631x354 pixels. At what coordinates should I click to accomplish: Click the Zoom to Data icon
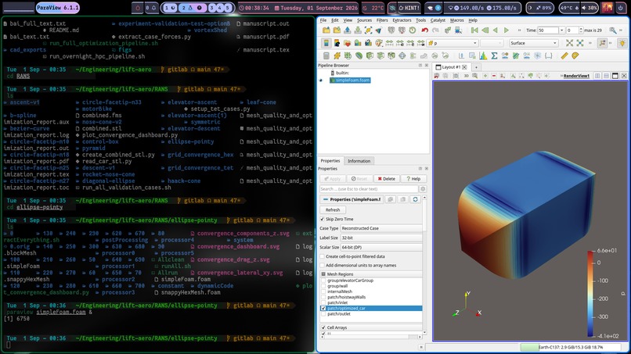click(x=580, y=43)
